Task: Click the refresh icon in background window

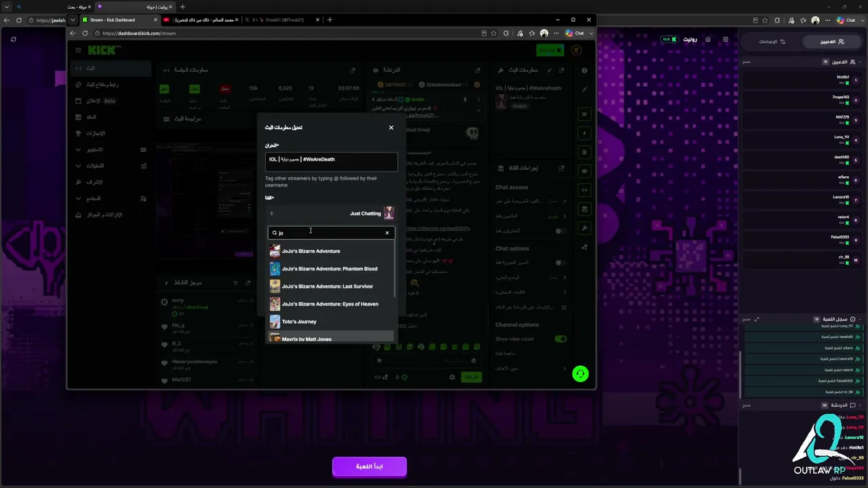Action: pyautogui.click(x=14, y=39)
